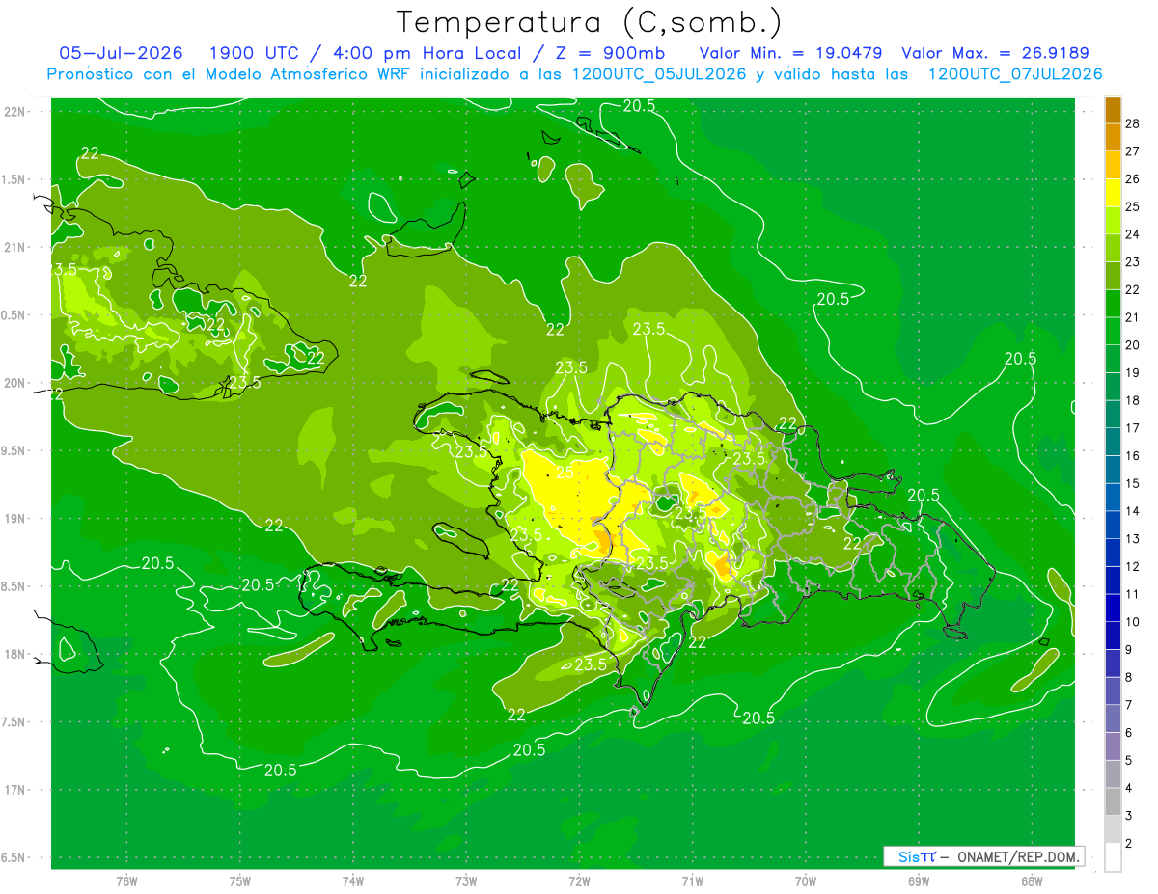The height and width of the screenshot is (894, 1158).
Task: Click the 17N latitude axis label
Action: (x=14, y=790)
